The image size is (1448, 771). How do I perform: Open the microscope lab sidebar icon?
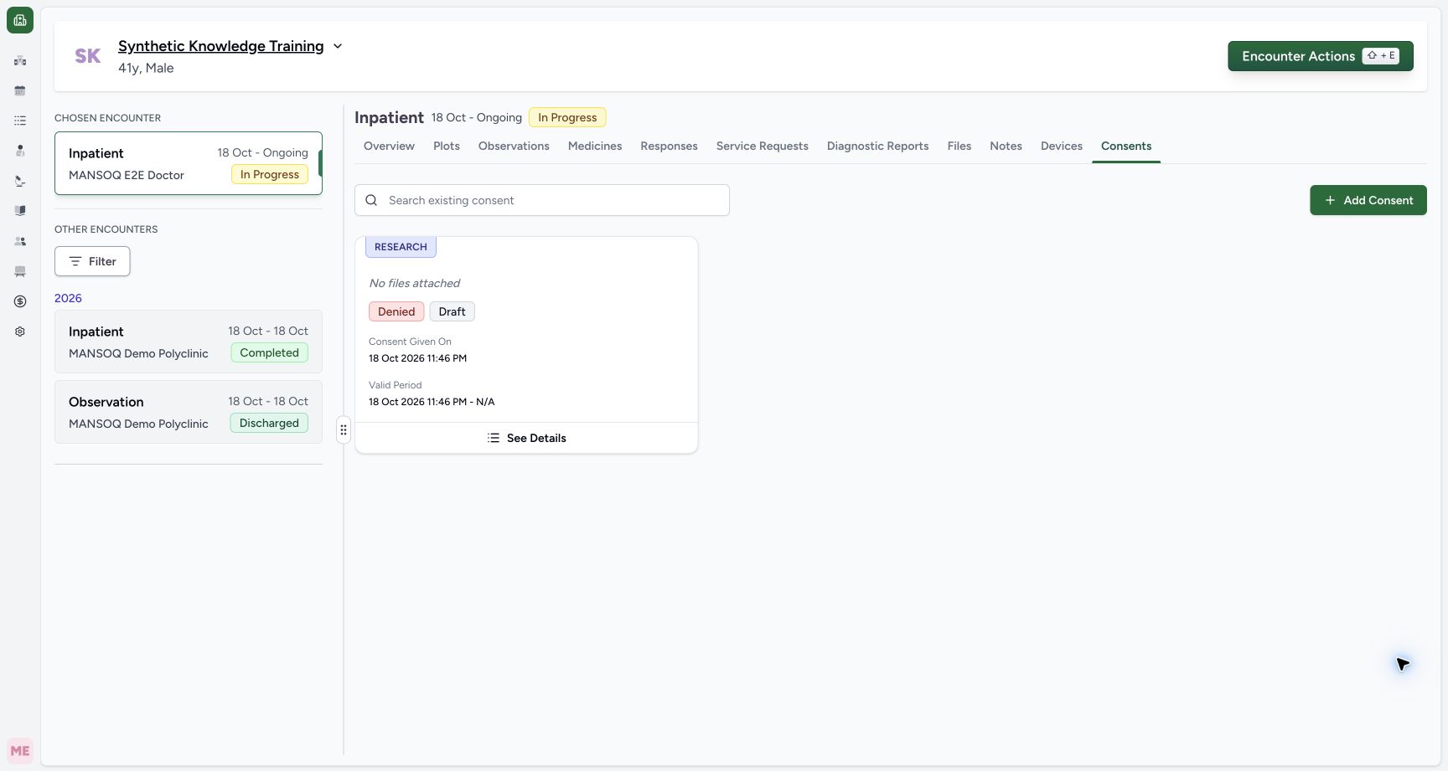coord(20,181)
